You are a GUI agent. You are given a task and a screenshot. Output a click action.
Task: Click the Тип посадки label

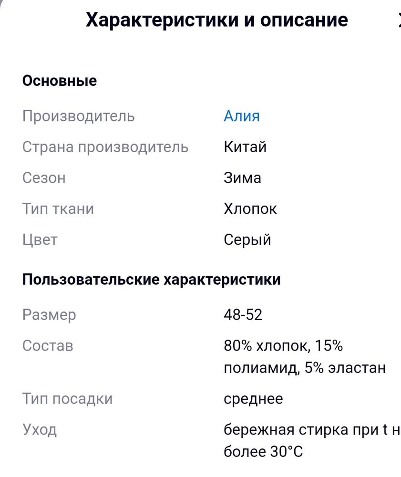(x=67, y=398)
